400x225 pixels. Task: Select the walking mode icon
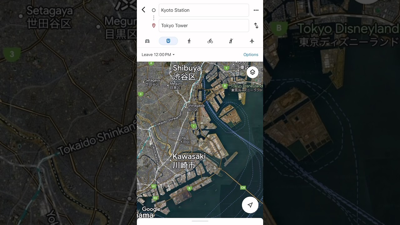tap(189, 41)
